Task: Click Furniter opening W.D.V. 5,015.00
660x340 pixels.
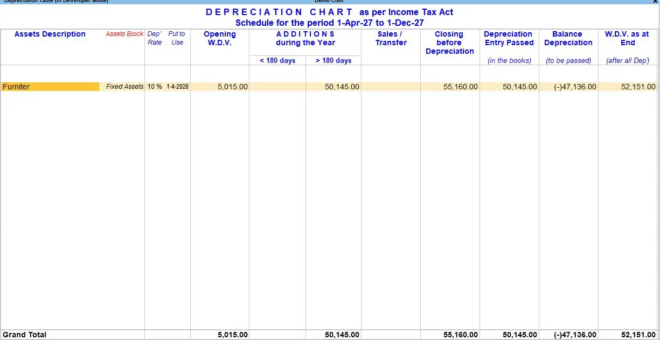Action: [x=233, y=87]
